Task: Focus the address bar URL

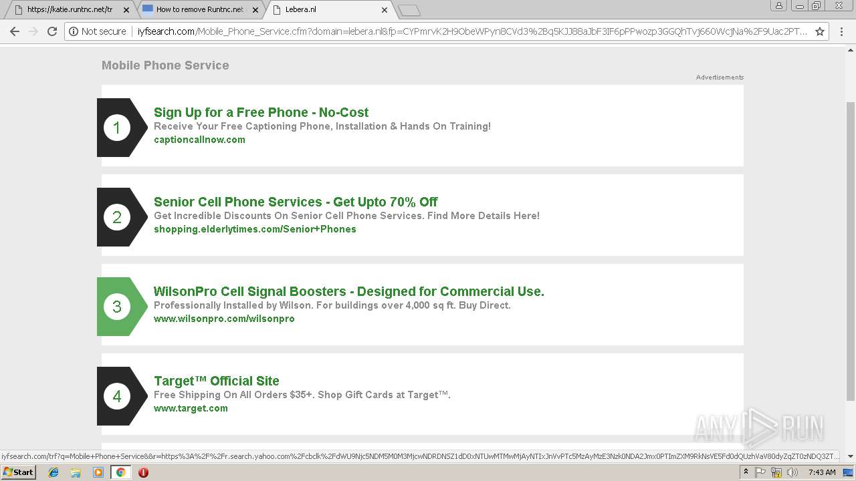Action: [471, 31]
